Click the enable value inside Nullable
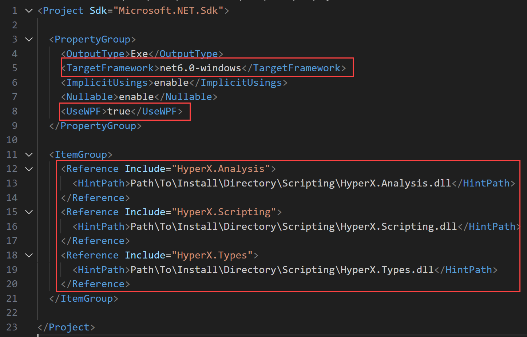The width and height of the screenshot is (527, 337). point(136,97)
